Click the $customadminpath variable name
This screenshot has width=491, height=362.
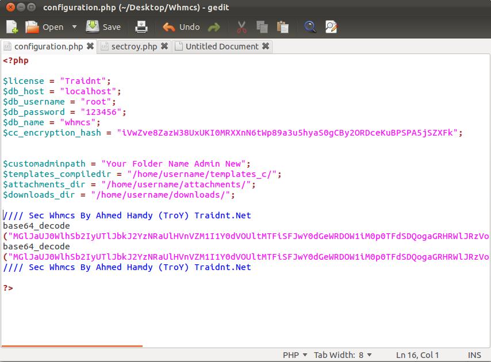click(x=44, y=164)
